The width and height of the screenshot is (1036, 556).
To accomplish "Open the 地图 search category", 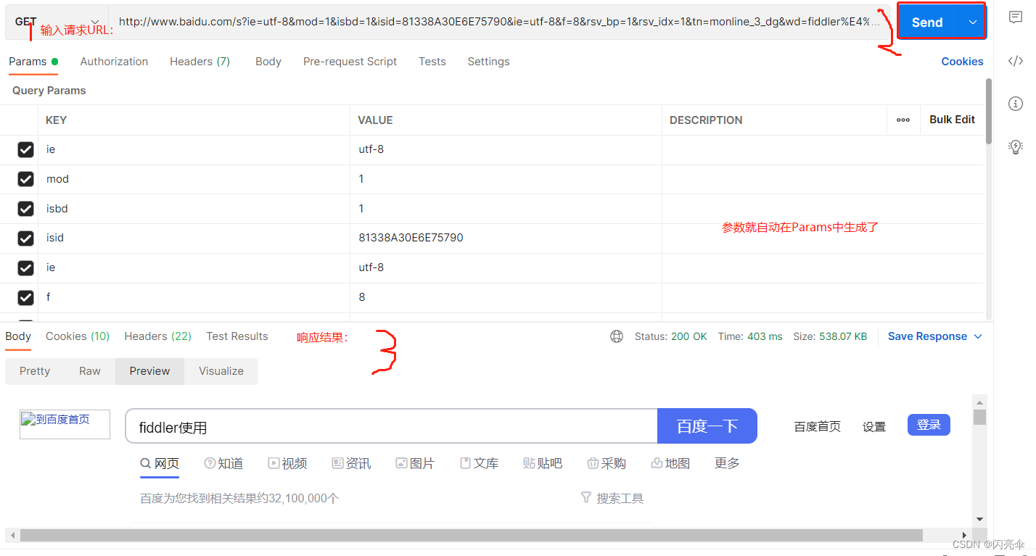I will tap(670, 463).
